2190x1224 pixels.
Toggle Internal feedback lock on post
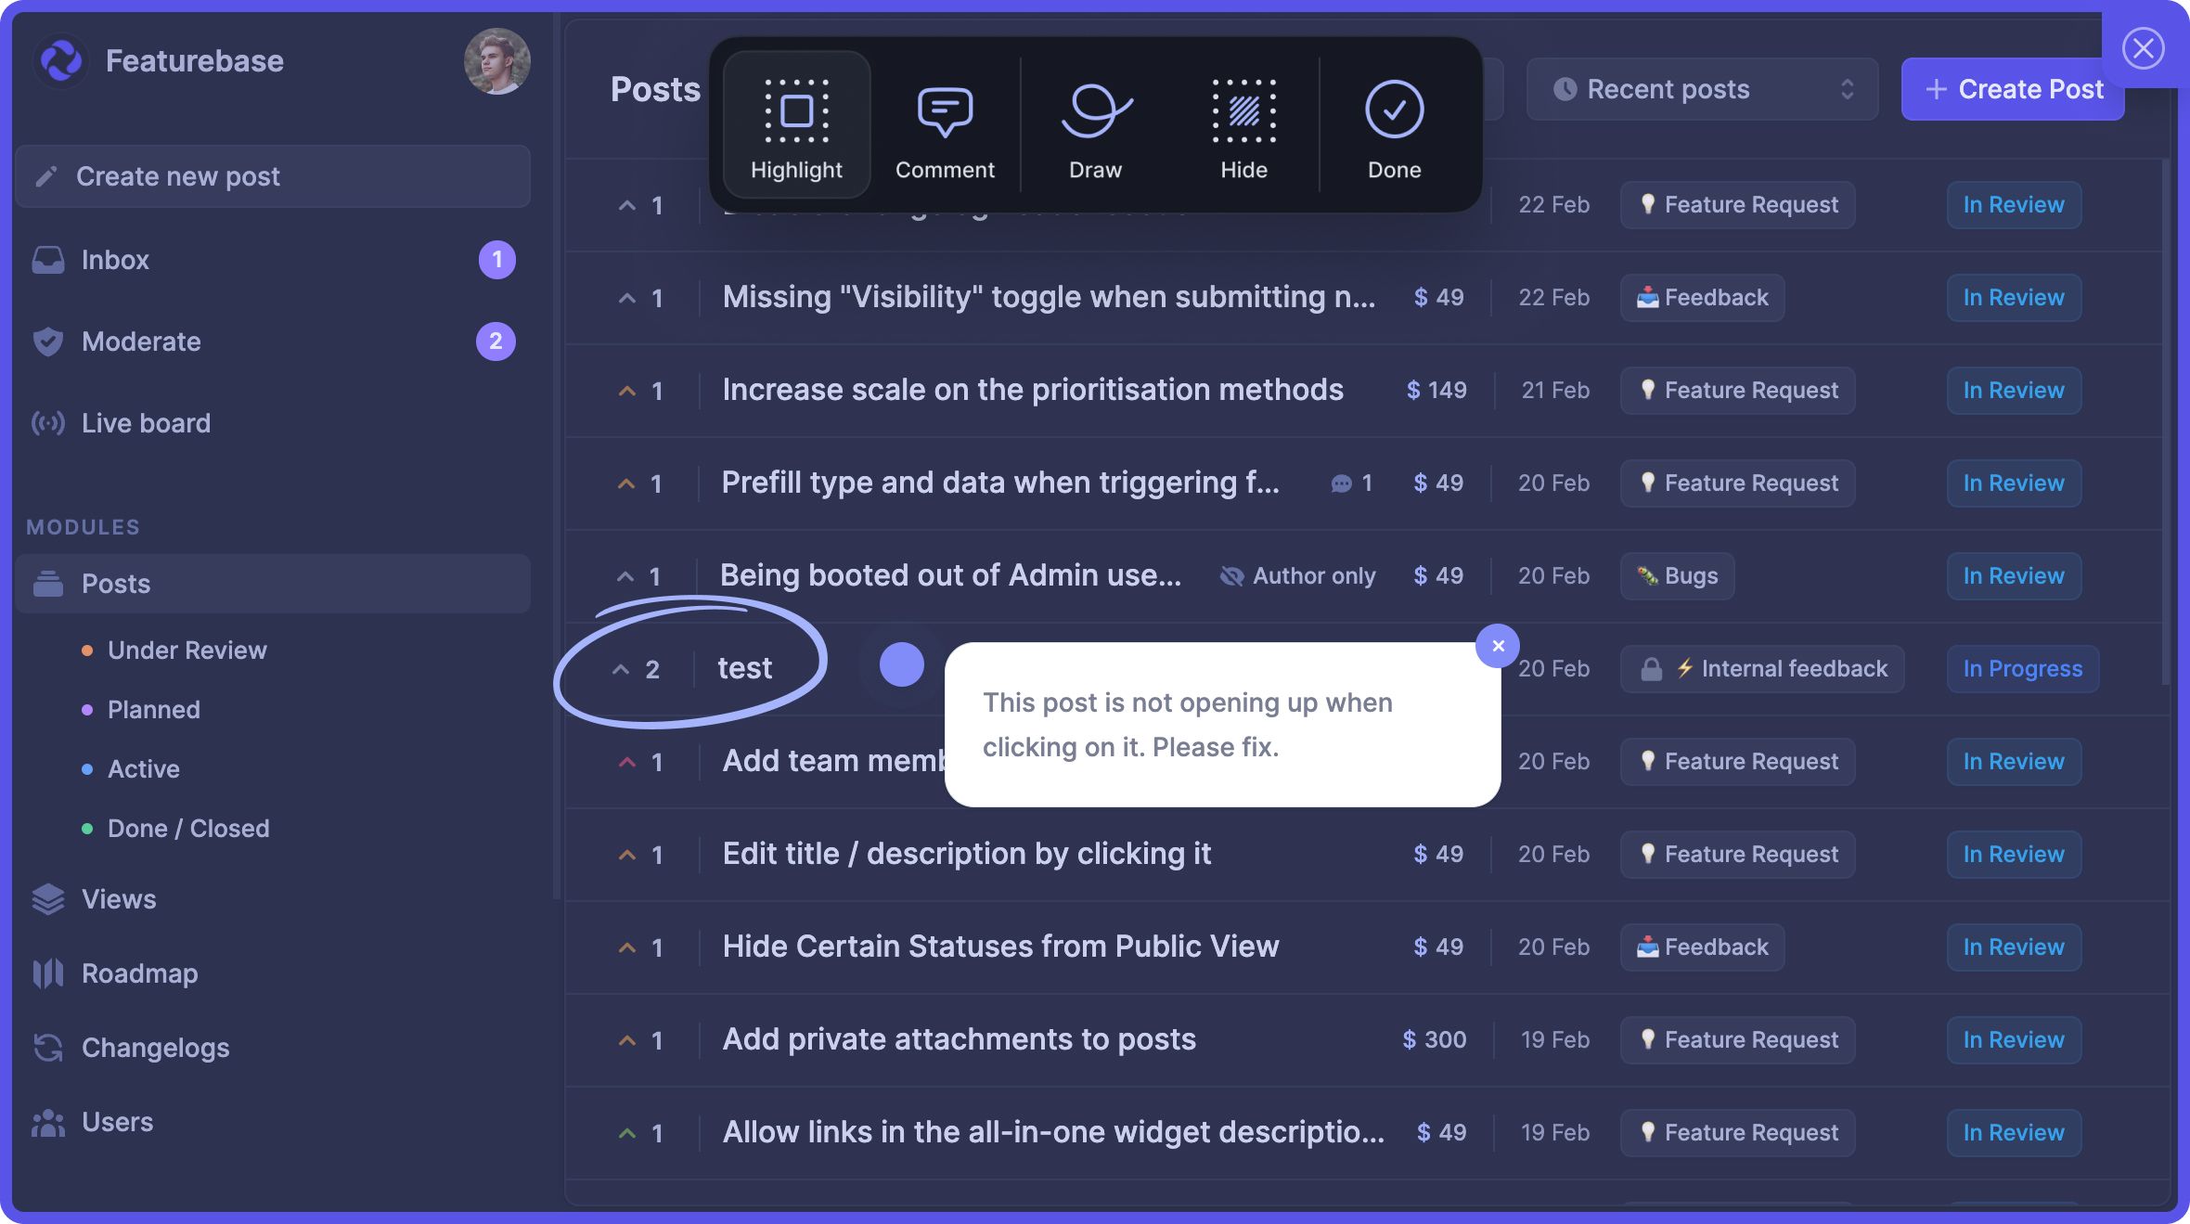[x=1650, y=667]
